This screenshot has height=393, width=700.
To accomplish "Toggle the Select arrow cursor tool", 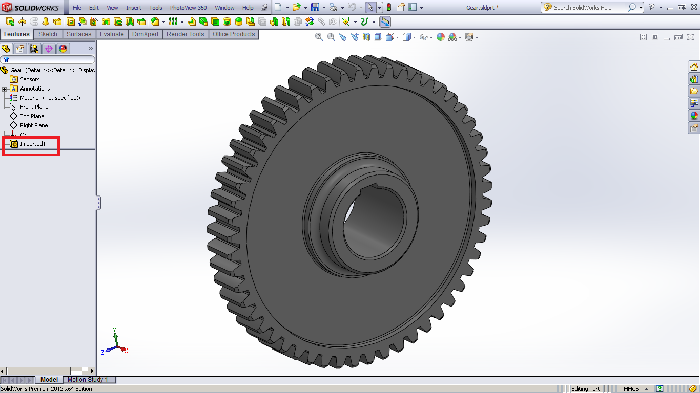I will [x=370, y=8].
